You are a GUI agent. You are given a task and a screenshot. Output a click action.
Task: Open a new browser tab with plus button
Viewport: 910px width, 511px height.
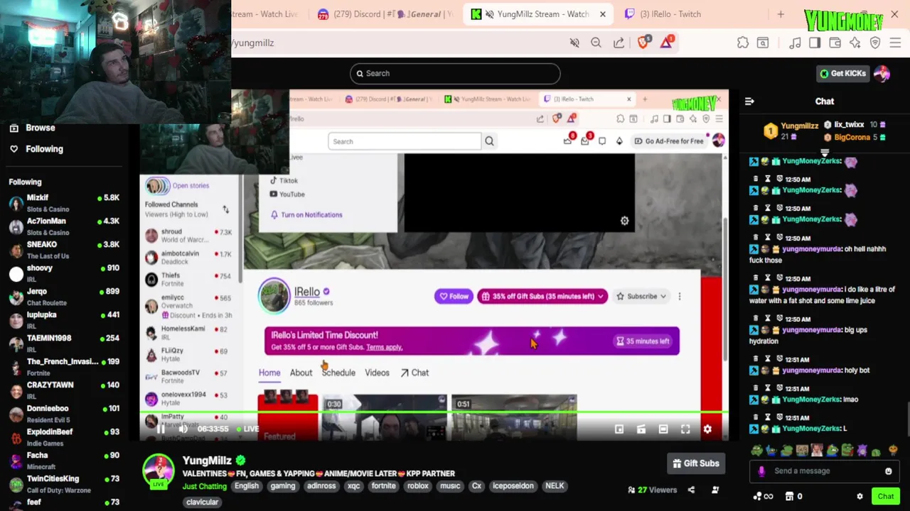click(x=781, y=14)
